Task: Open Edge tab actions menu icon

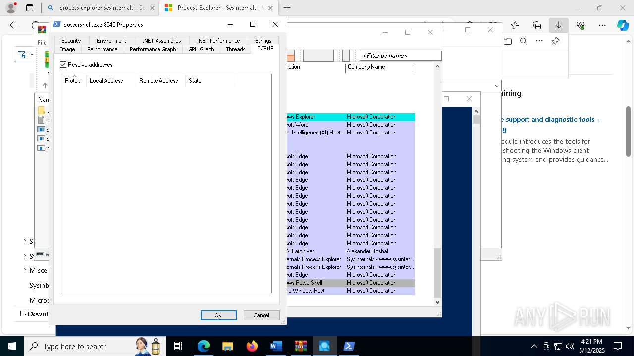Action: 30,8
